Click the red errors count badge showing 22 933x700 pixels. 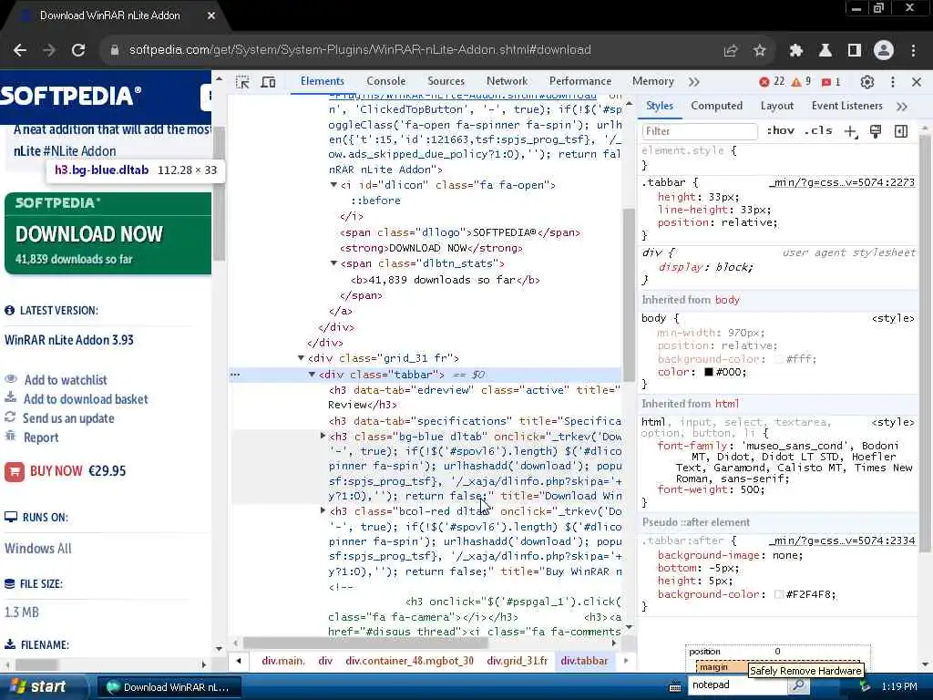click(x=772, y=81)
